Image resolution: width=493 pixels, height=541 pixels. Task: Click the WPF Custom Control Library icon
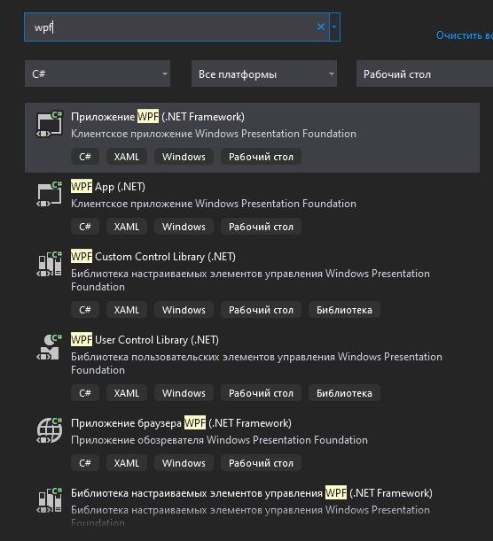coord(50,264)
